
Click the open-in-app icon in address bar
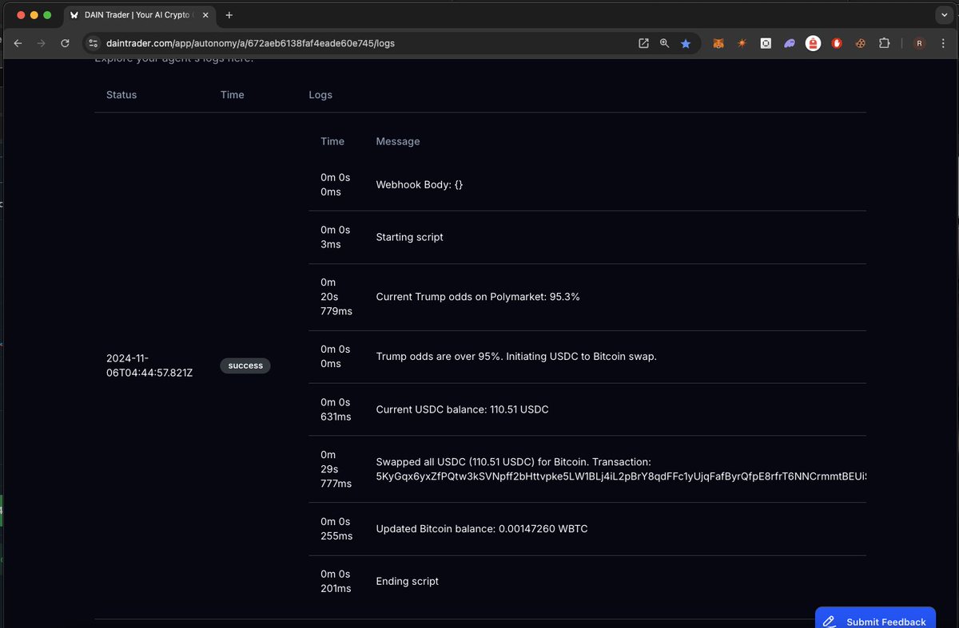coord(643,43)
